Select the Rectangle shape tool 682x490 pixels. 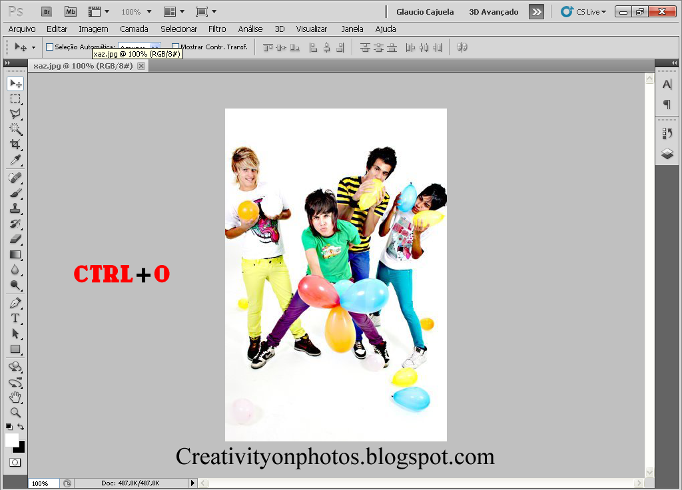click(15, 349)
